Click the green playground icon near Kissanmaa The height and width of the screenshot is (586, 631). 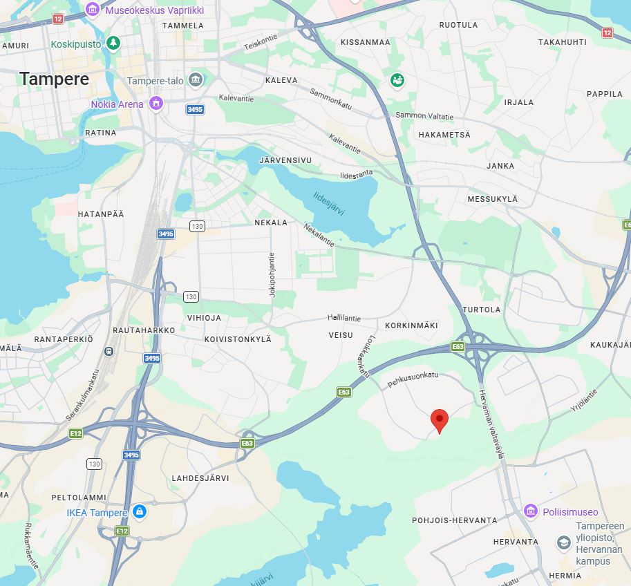coord(397,80)
